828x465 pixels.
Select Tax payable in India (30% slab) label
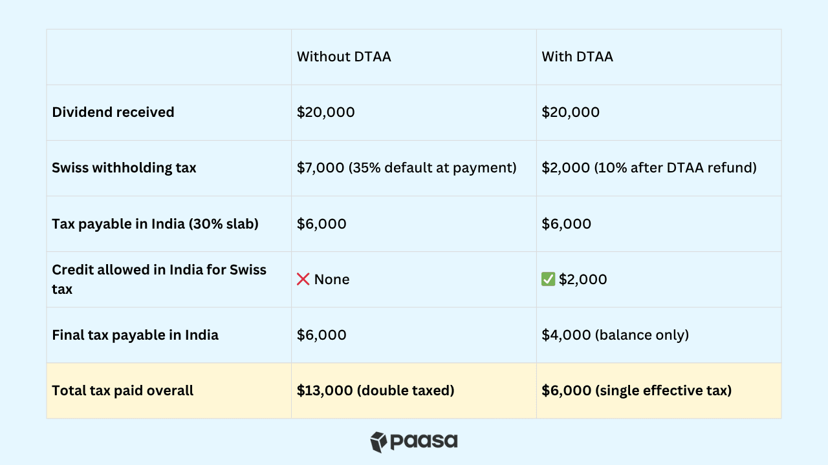[155, 224]
